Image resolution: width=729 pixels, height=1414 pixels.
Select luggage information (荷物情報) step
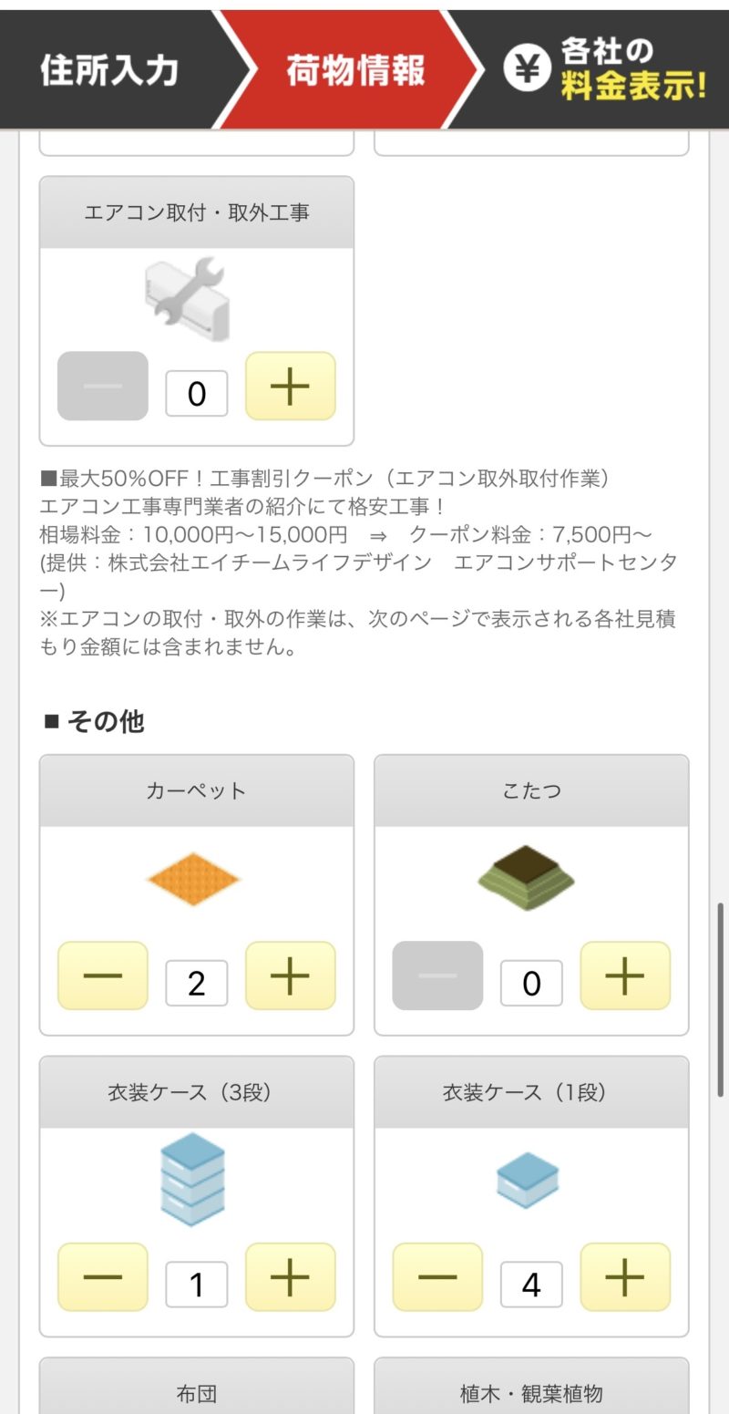(355, 70)
